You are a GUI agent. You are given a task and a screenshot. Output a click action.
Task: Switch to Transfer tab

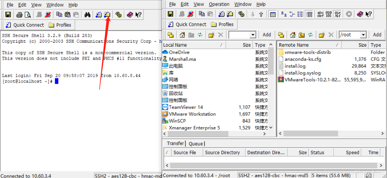click(x=175, y=143)
